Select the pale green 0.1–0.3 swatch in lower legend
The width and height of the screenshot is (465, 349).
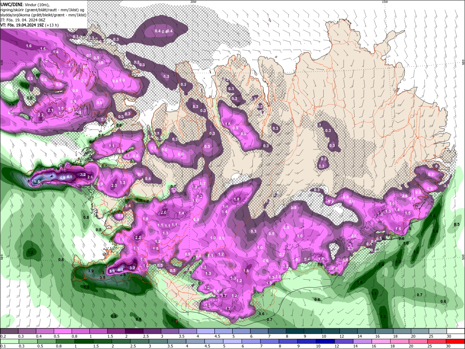[x=9, y=341]
